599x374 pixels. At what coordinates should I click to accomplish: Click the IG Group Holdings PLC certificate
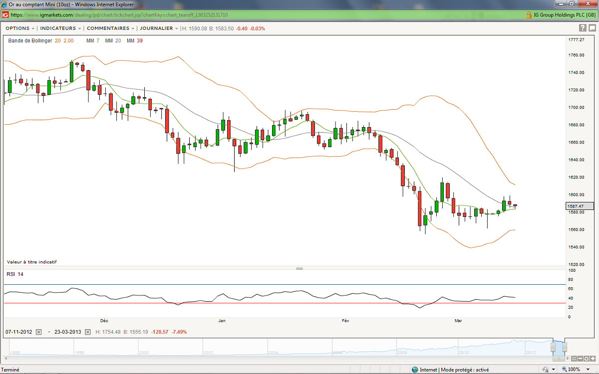559,15
